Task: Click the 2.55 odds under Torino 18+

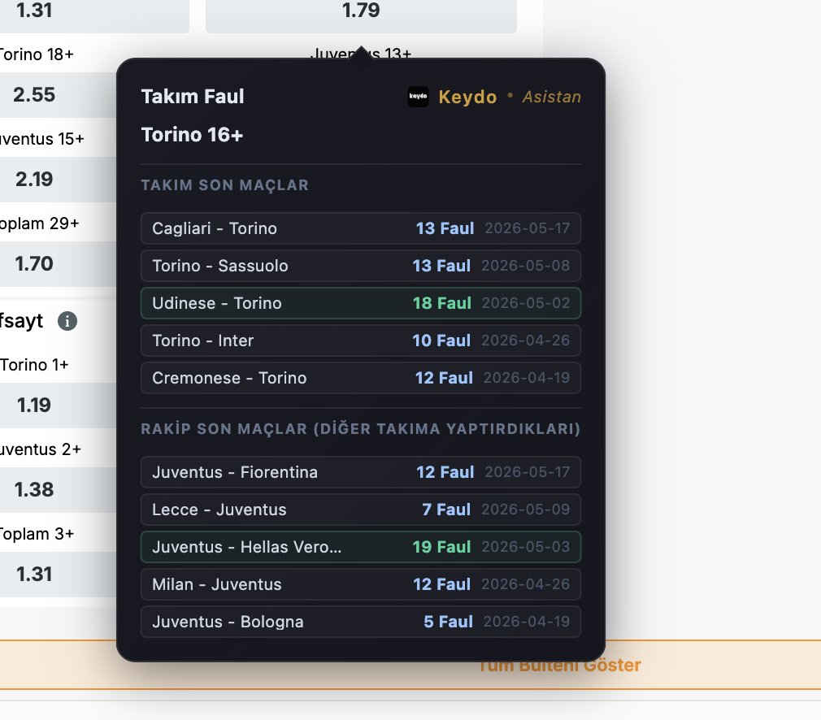Action: click(x=58, y=95)
